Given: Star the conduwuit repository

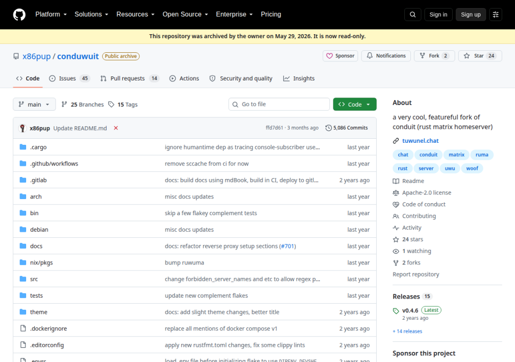Looking at the screenshot, I should click(480, 56).
